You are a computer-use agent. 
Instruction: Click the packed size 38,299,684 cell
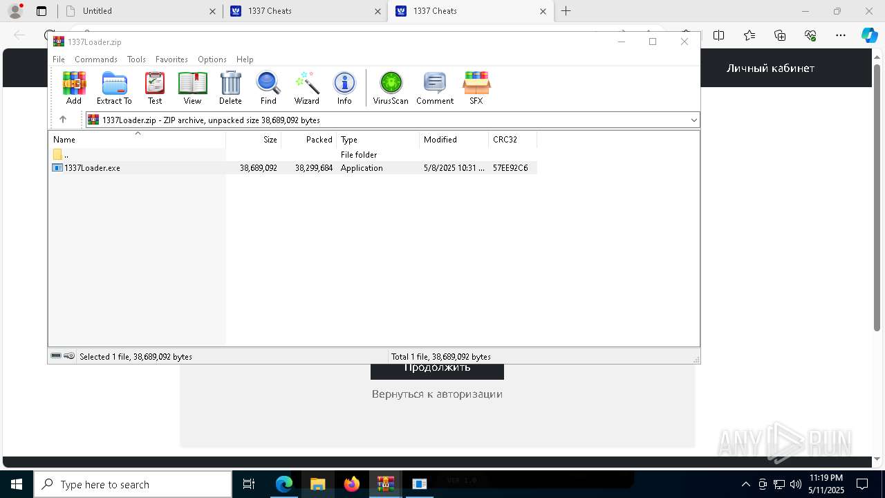coord(314,168)
